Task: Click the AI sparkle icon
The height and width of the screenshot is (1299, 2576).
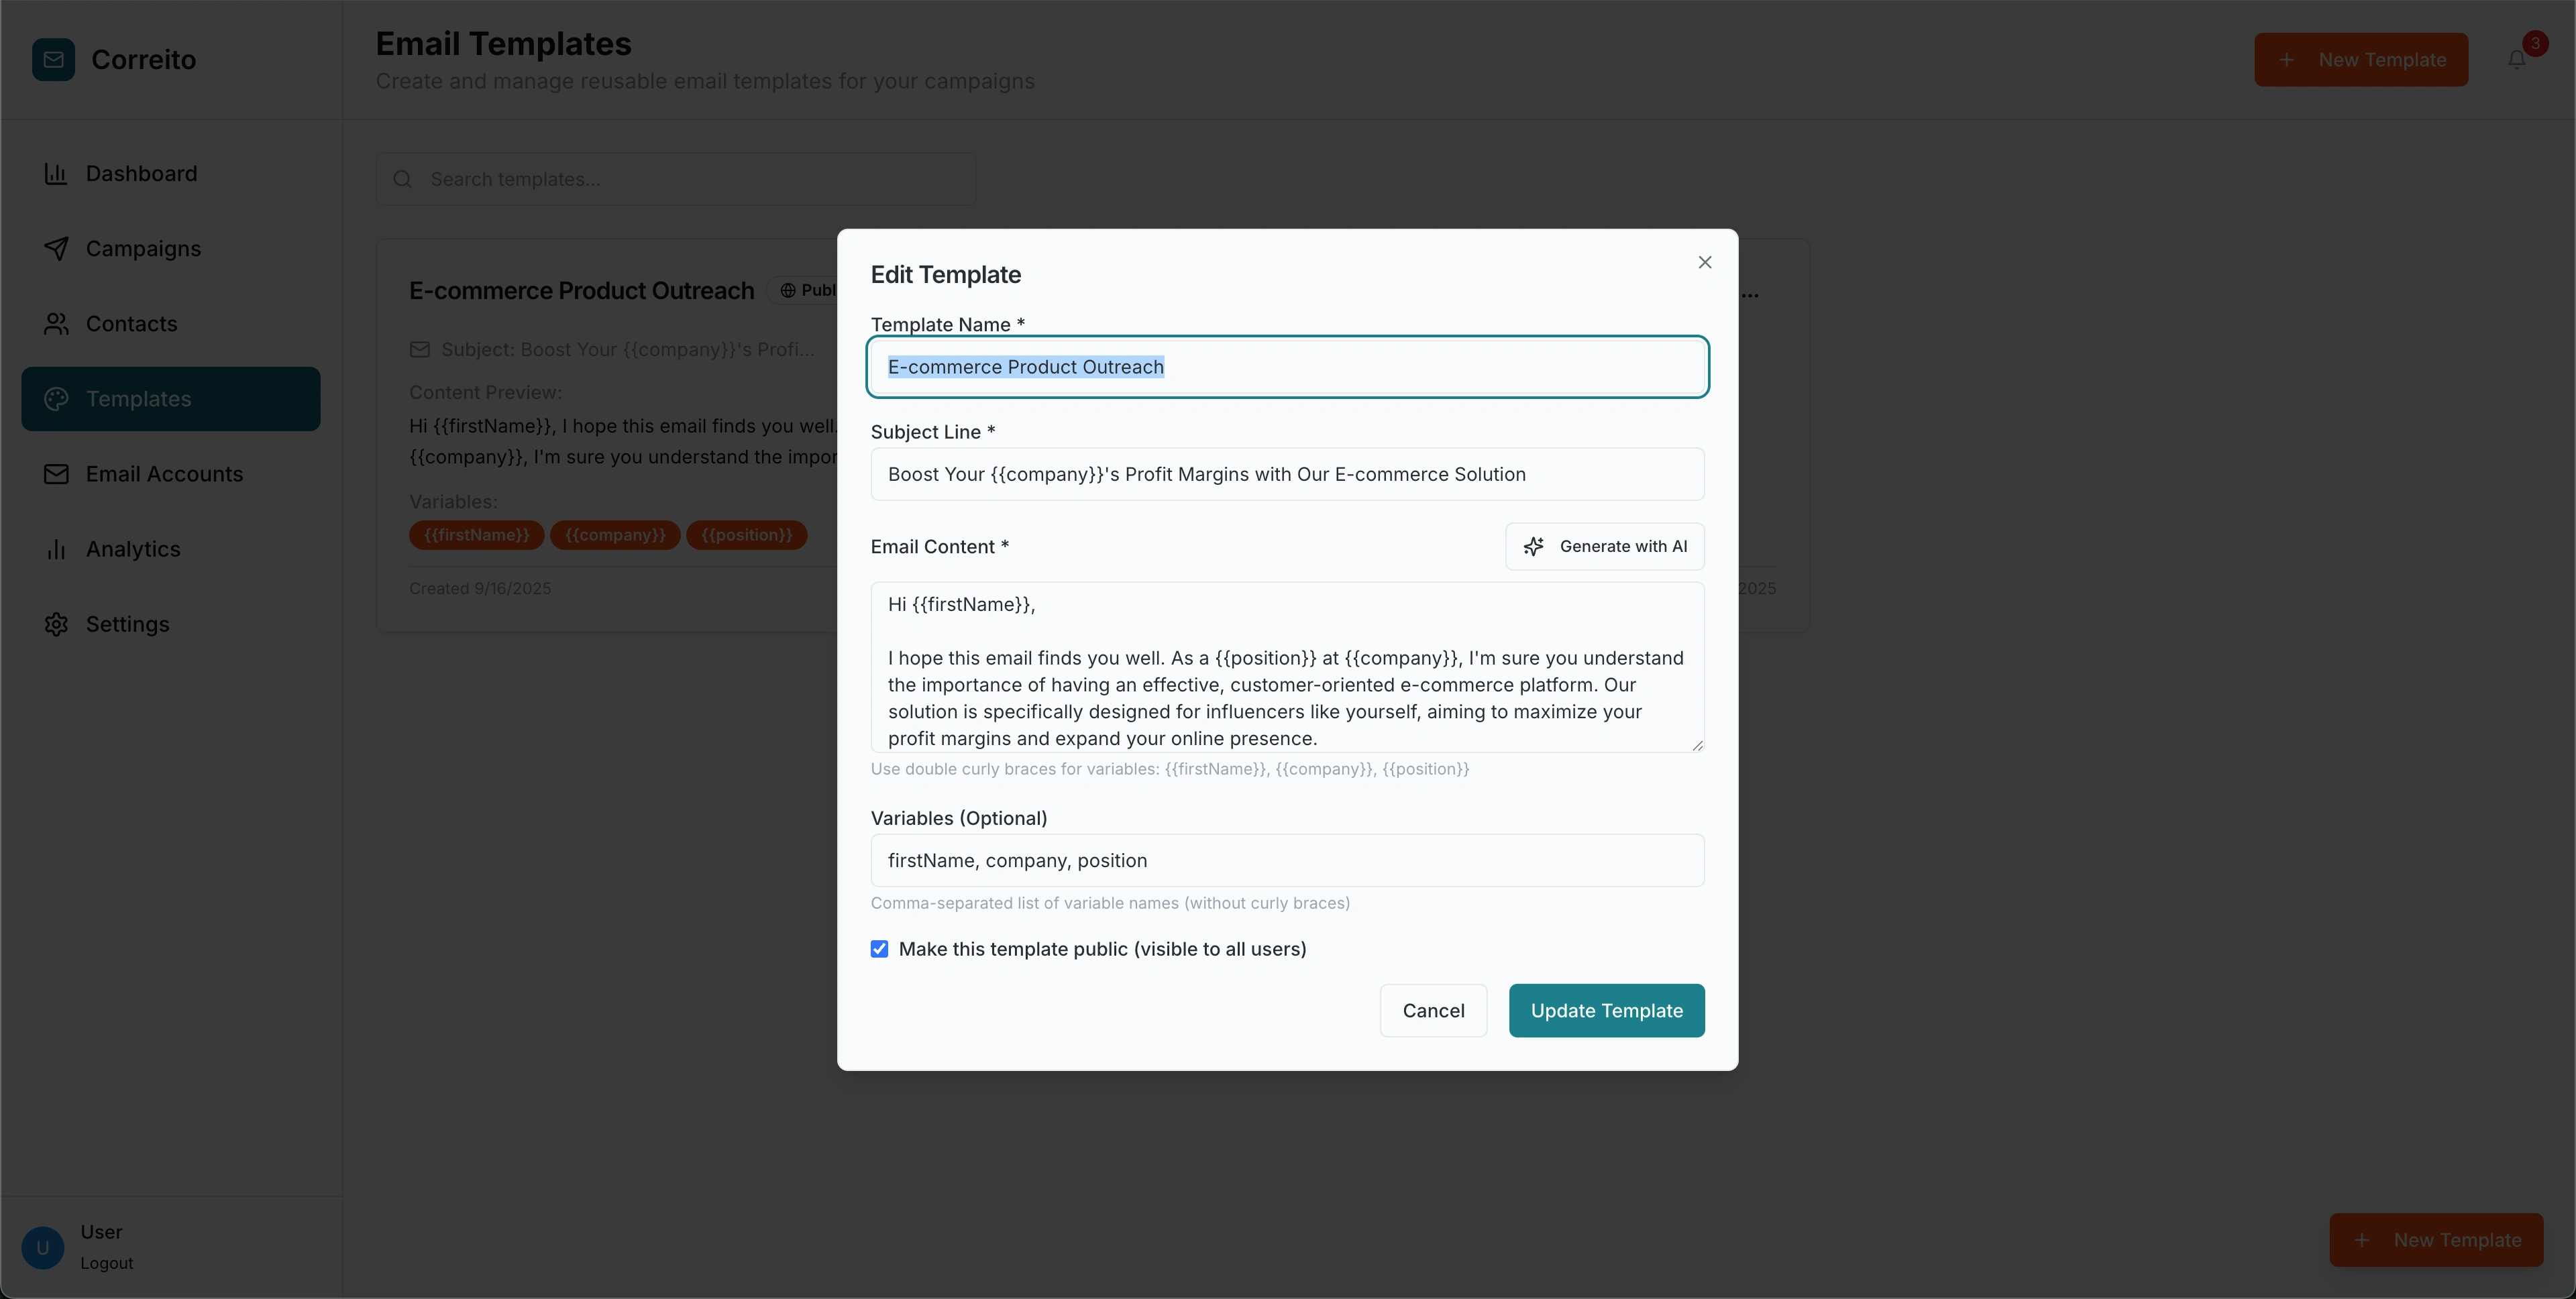Action: pyautogui.click(x=1533, y=546)
